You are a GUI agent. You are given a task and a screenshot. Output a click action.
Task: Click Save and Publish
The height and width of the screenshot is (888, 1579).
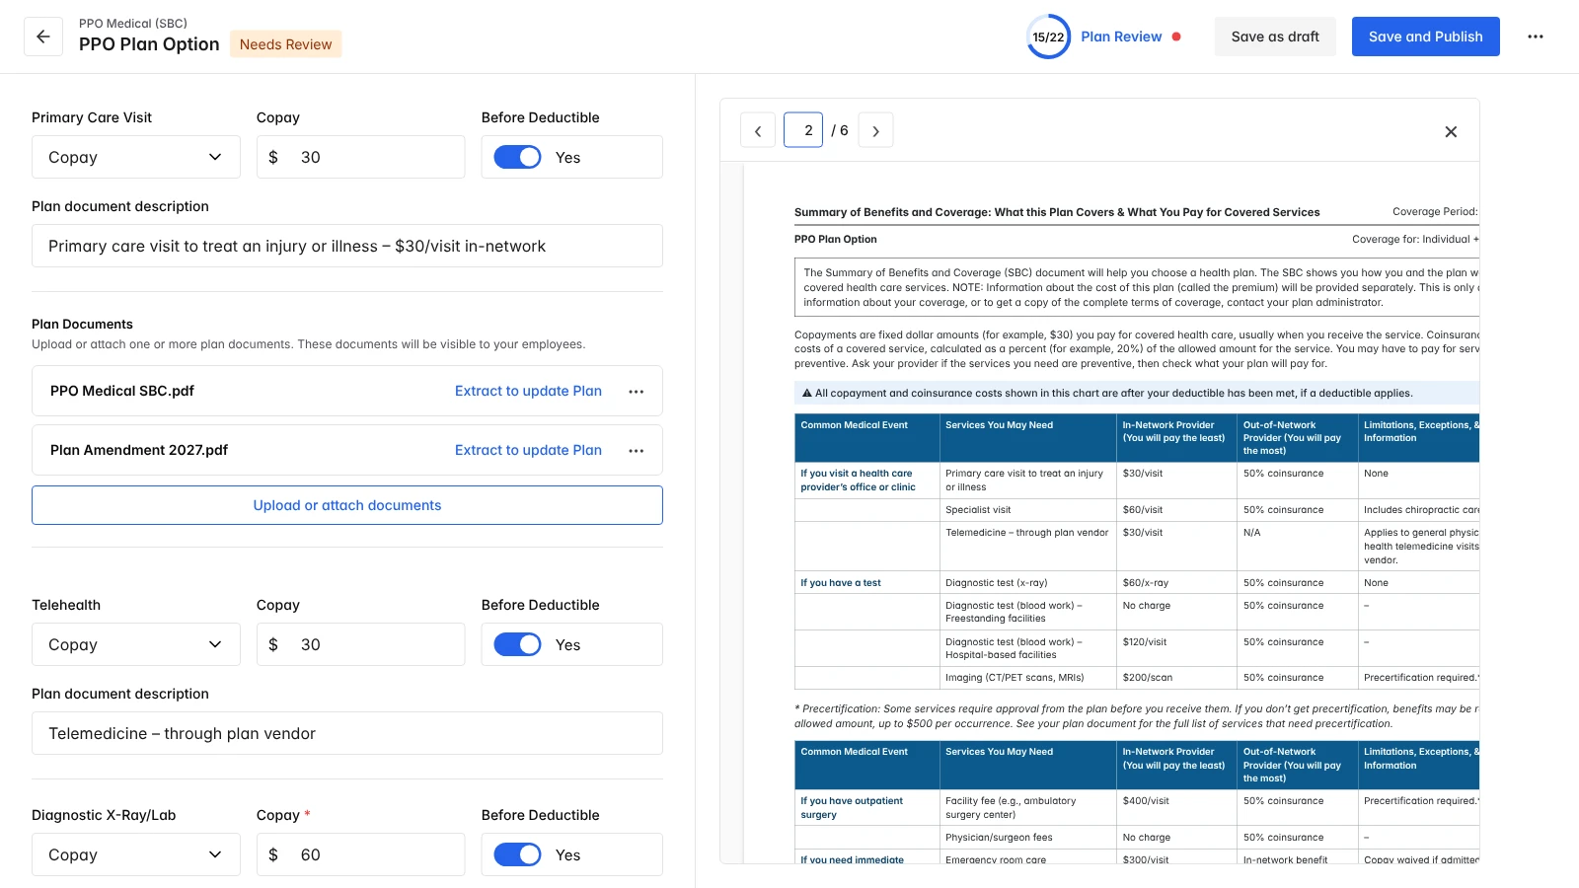pyautogui.click(x=1425, y=37)
